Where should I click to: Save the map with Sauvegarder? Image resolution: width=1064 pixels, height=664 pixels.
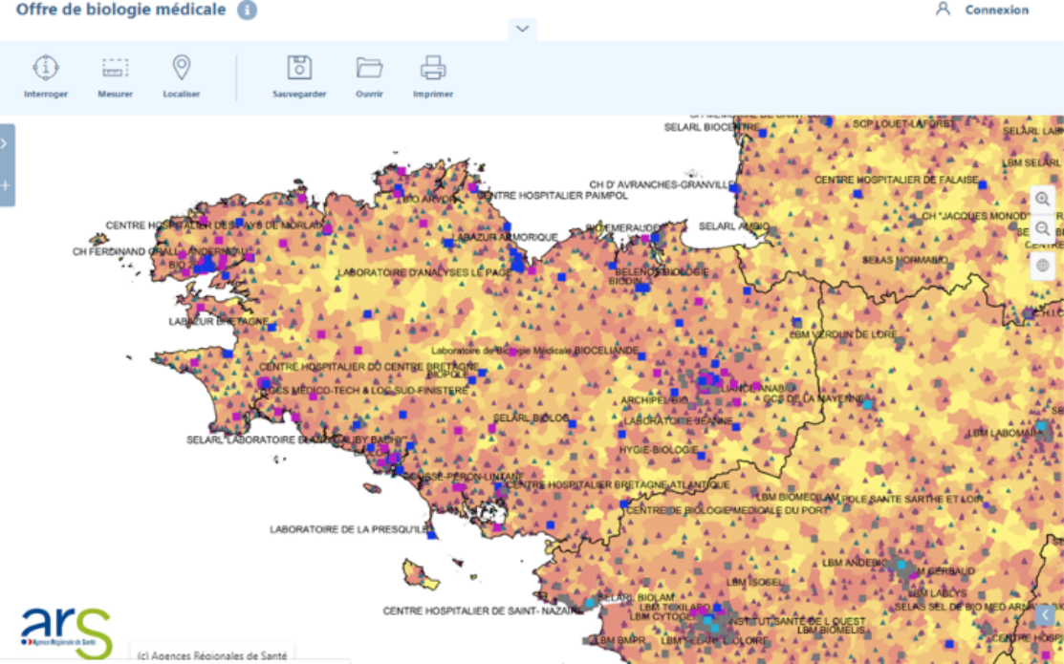[299, 76]
